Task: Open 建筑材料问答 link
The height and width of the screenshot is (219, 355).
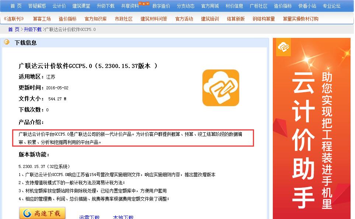Action: pos(154,19)
